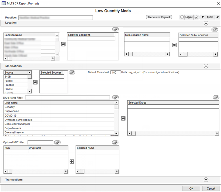
Task: Click the DrugName column header in the NDC table
Action: (x=48, y=148)
